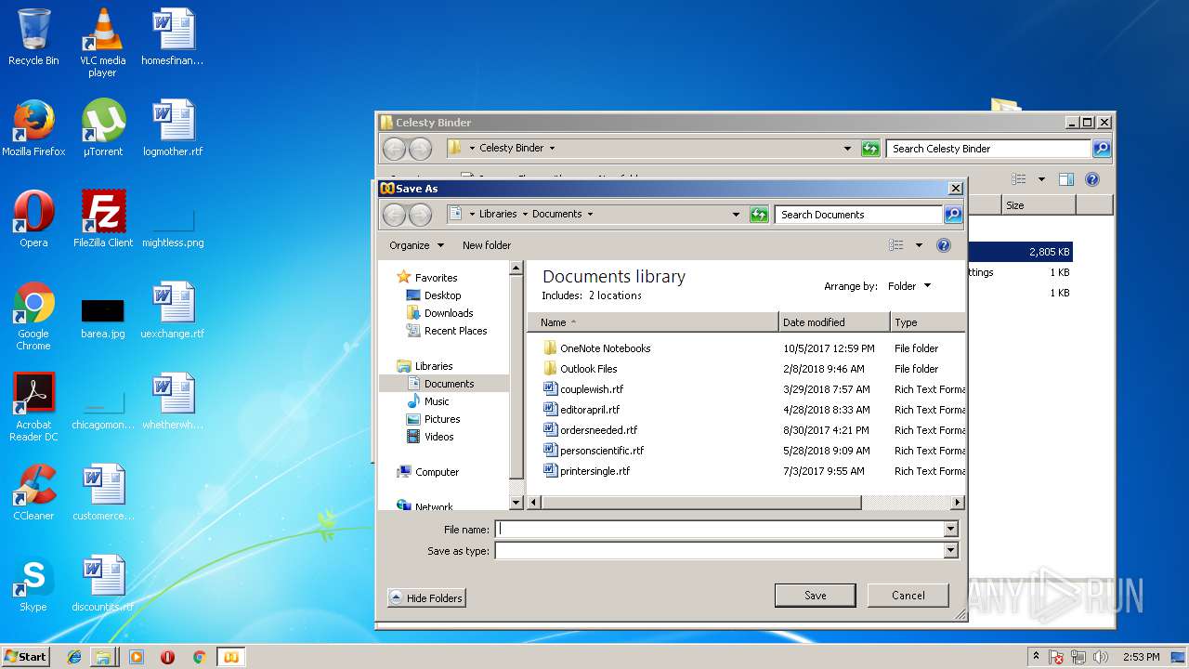Image resolution: width=1189 pixels, height=669 pixels.
Task: Sort by the Date modified column header
Action: pyautogui.click(x=834, y=322)
